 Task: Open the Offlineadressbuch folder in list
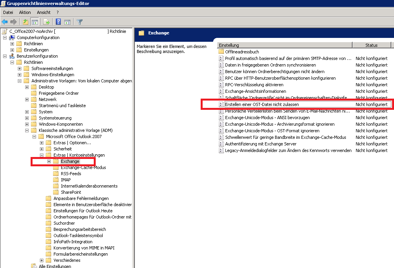242,52
